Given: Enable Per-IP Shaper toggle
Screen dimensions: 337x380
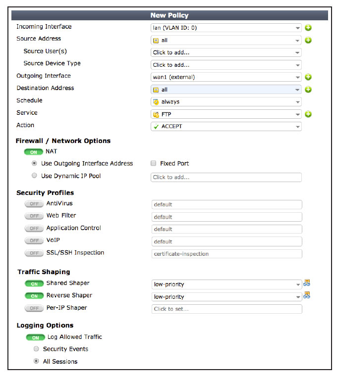Looking at the screenshot, I should (x=34, y=308).
